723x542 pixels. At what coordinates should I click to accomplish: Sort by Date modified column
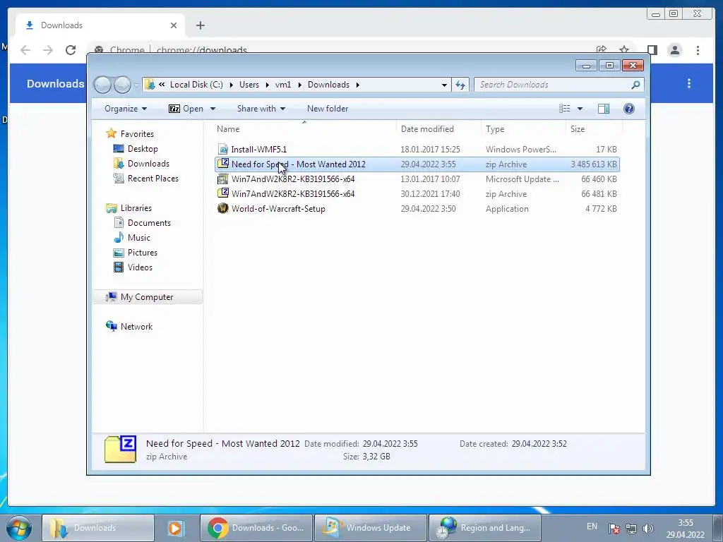pos(438,129)
